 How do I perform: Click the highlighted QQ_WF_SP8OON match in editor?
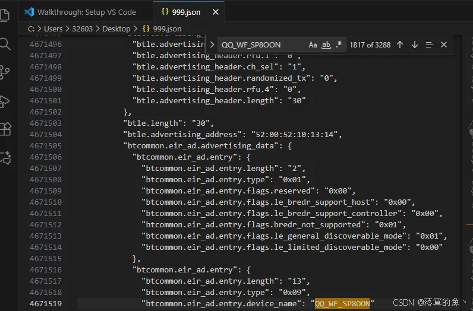point(342,303)
